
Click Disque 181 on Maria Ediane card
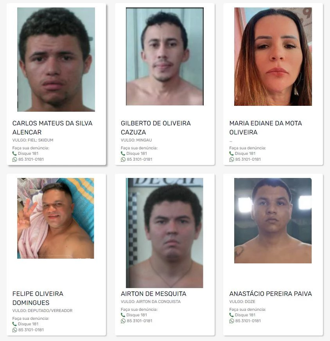(245, 154)
